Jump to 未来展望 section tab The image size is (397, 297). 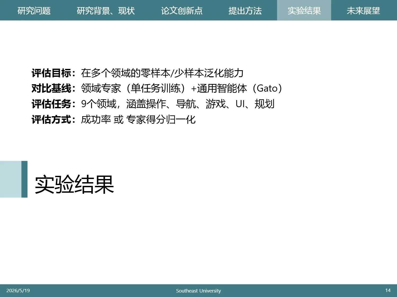363,11
